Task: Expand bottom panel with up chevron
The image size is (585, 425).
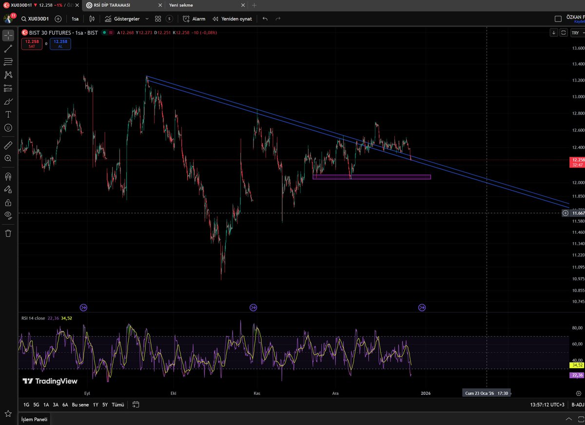Action: point(568,419)
